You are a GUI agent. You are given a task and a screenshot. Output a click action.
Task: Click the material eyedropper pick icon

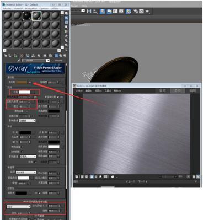19,61
